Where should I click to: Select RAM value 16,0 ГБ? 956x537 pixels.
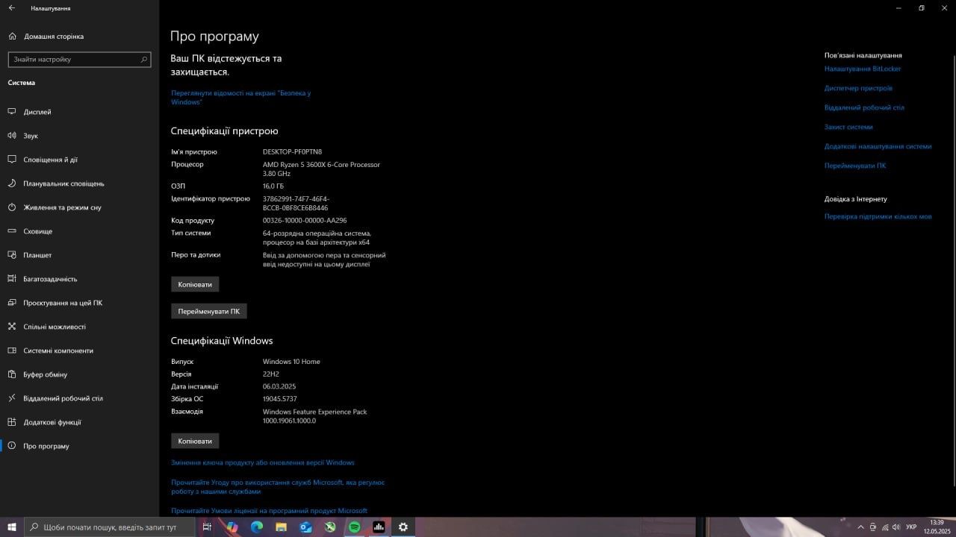273,186
